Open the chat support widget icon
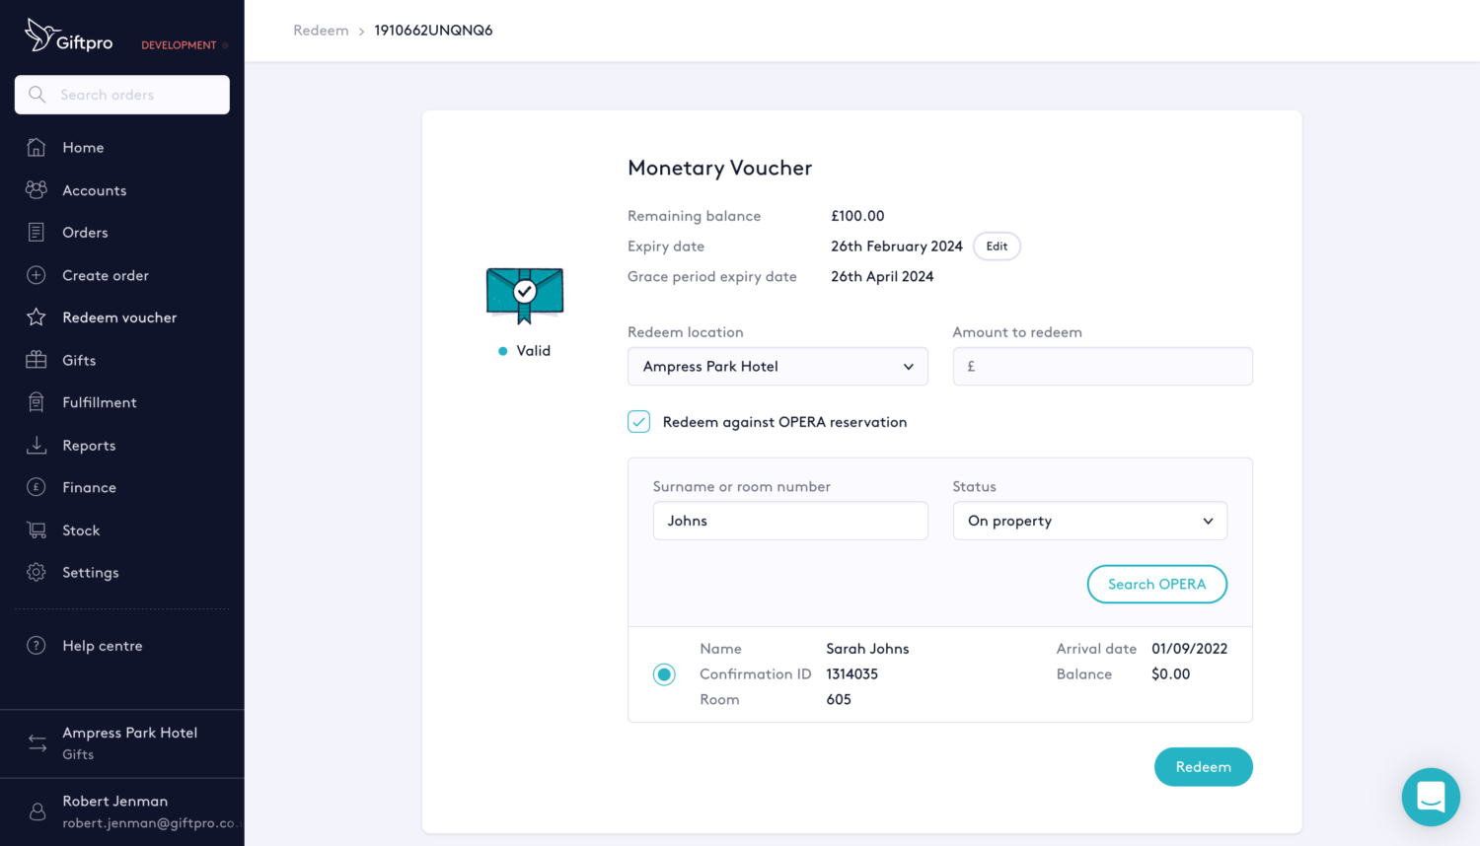The width and height of the screenshot is (1480, 846). (1430, 797)
